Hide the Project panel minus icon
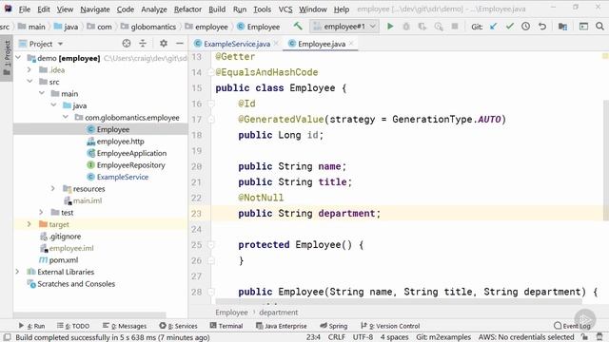This screenshot has height=342, width=609. (x=180, y=44)
